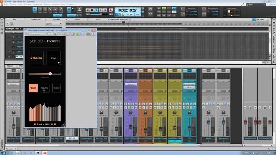
Task: Click the highlighted track number on yellow strip
Action: click(175, 141)
